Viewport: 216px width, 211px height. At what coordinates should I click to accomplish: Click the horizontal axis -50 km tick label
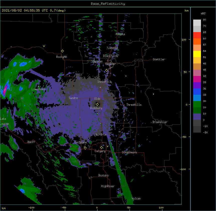point(64,207)
